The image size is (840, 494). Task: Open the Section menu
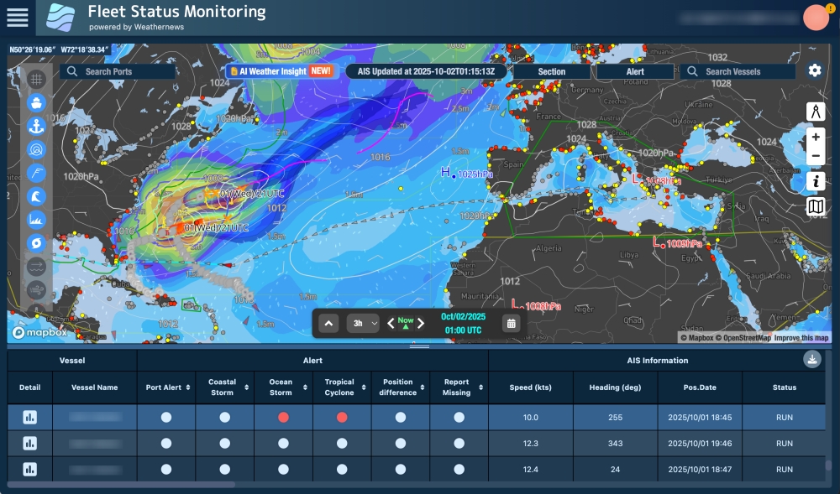point(552,71)
